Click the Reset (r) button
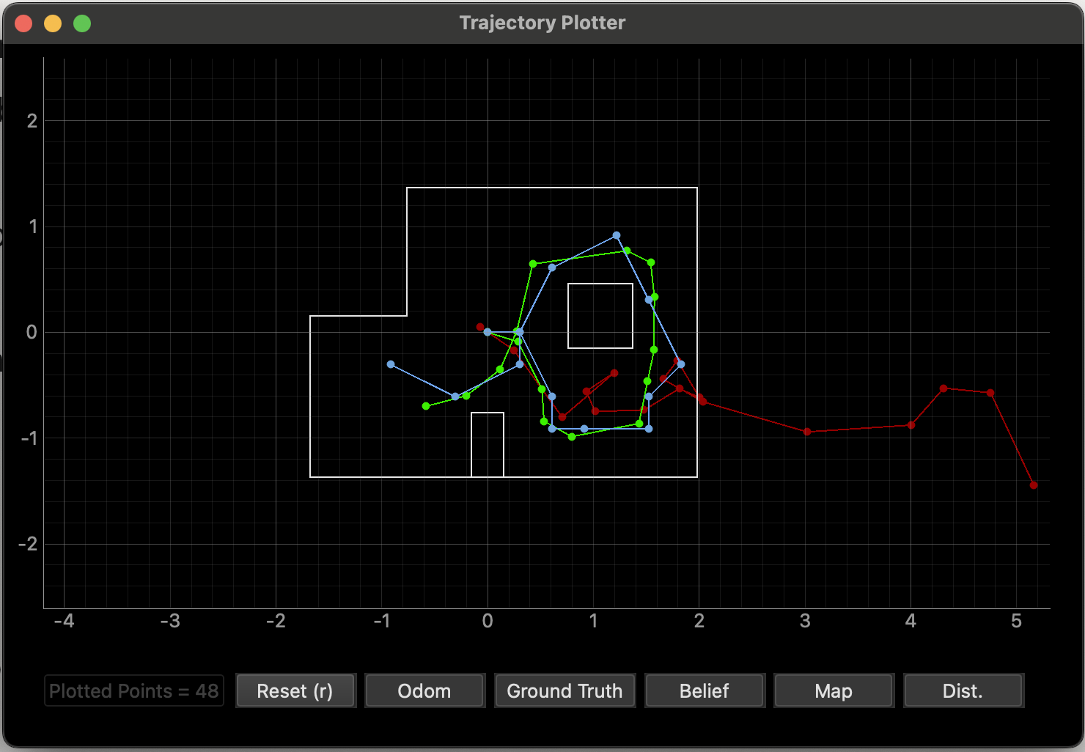The height and width of the screenshot is (752, 1085). click(x=295, y=690)
